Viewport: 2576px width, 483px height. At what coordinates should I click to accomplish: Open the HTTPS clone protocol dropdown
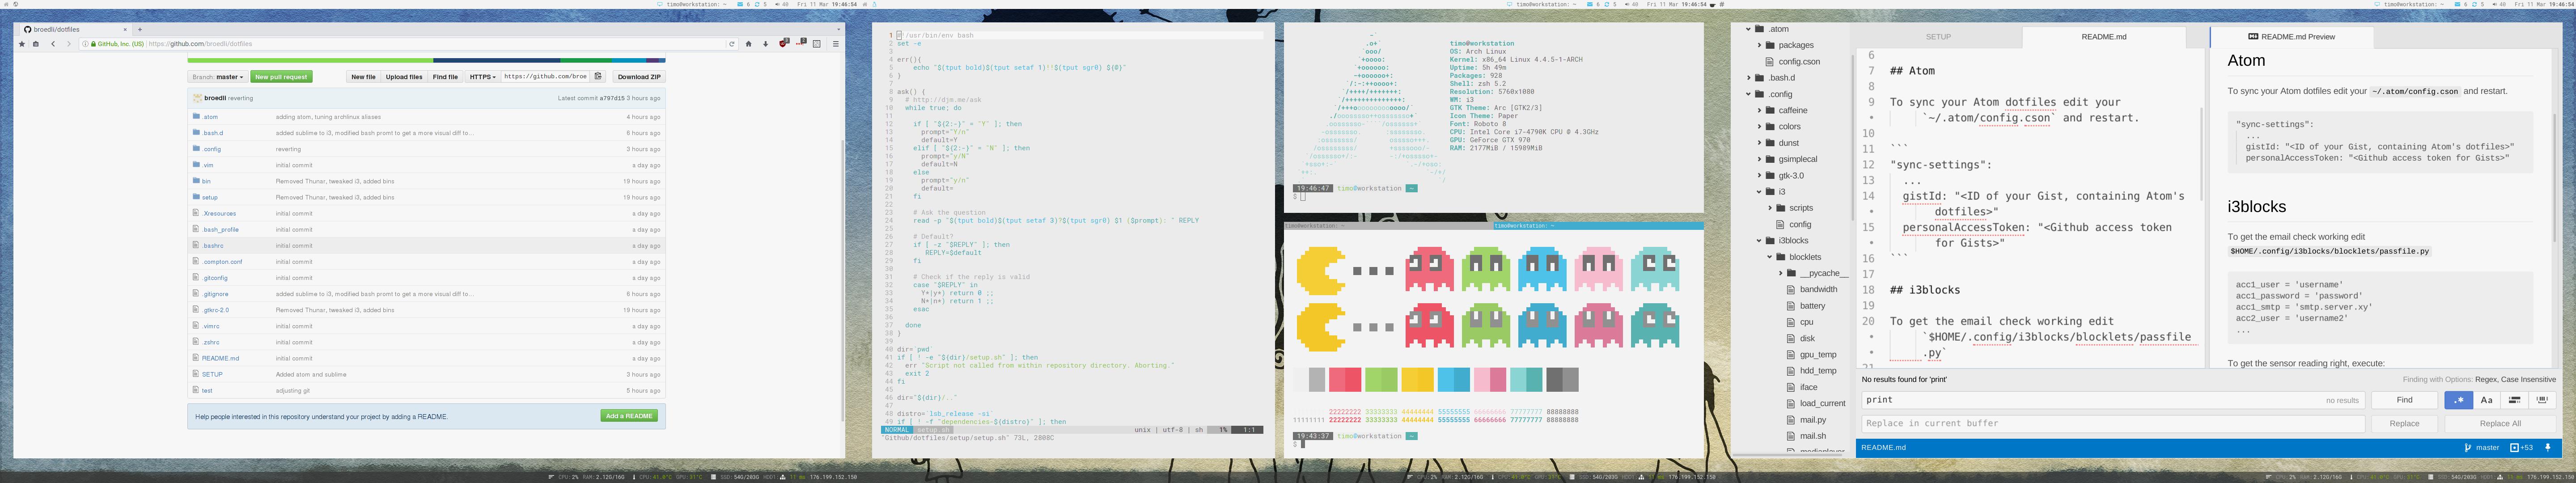pyautogui.click(x=482, y=77)
